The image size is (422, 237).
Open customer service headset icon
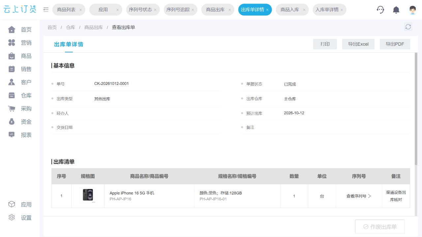[x=380, y=10]
